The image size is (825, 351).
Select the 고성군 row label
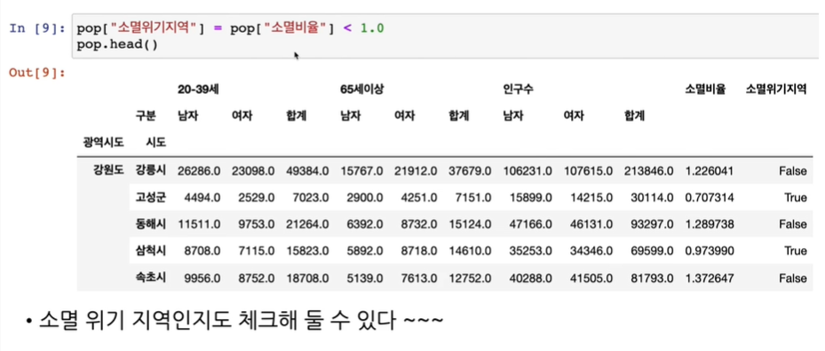tap(151, 197)
